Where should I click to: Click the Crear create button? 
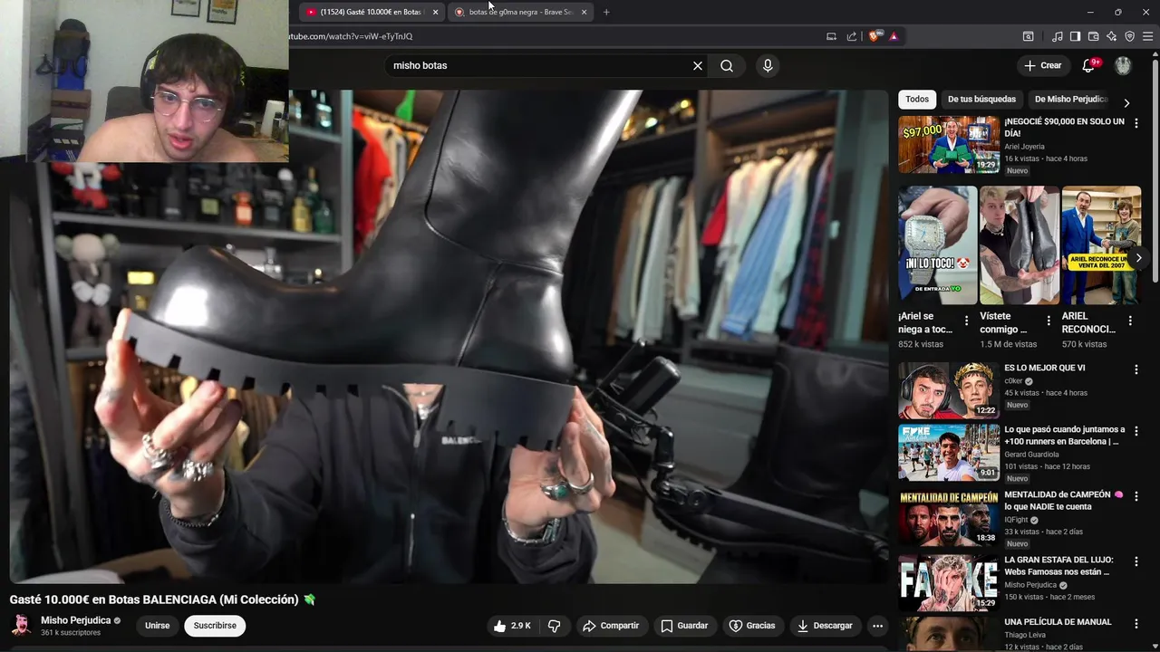click(1043, 65)
